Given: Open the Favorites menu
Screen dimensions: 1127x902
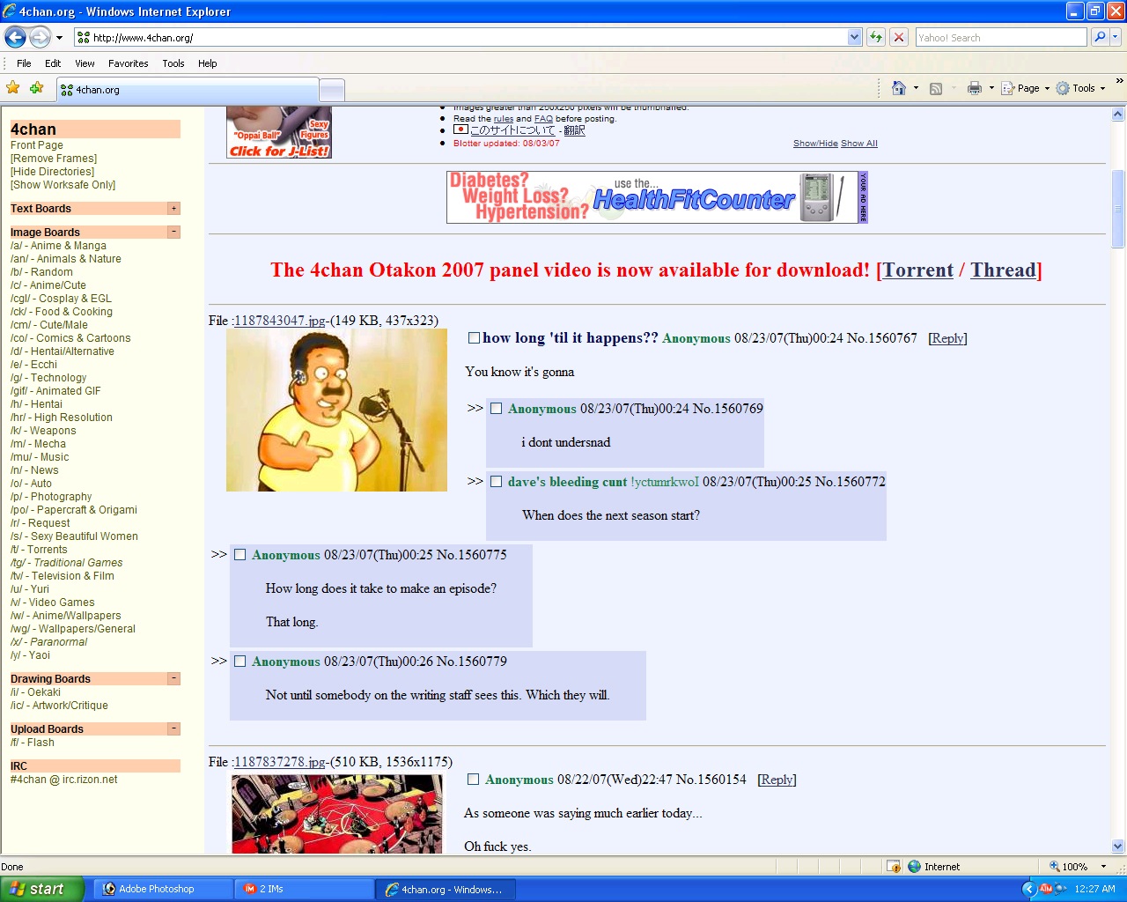Looking at the screenshot, I should [x=129, y=63].
